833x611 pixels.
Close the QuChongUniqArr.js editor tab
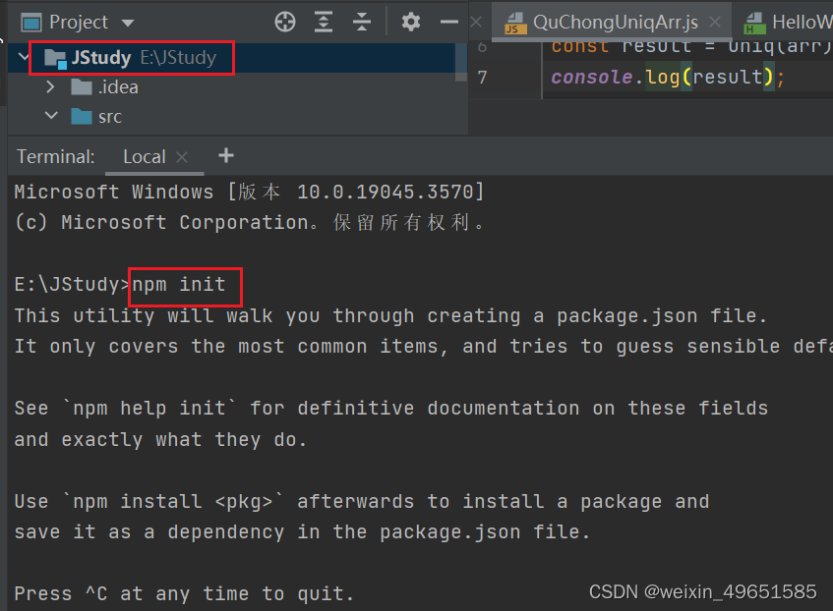click(x=715, y=20)
